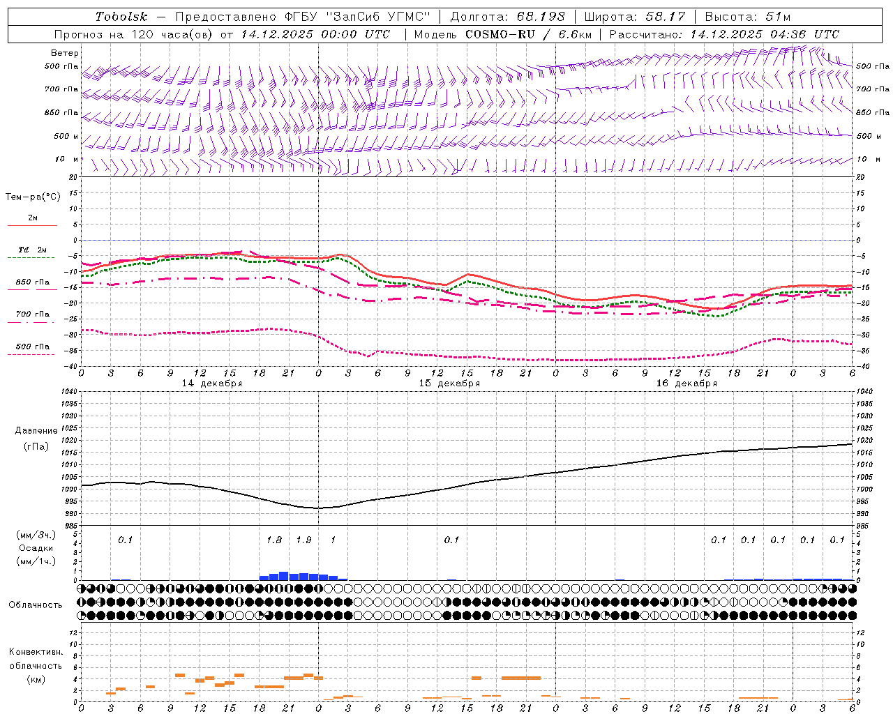
Task: Click the '16 декабря' date label
Action: (686, 383)
